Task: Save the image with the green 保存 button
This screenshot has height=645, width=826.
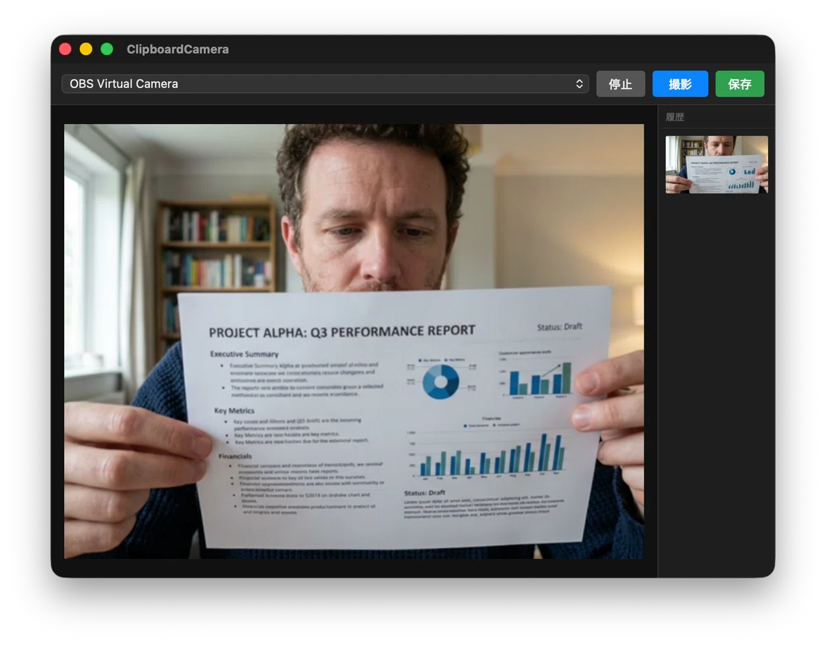Action: pos(740,84)
